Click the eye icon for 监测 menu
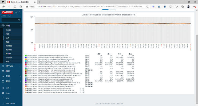Viewport: 198px width, 106px height. point(3,26)
